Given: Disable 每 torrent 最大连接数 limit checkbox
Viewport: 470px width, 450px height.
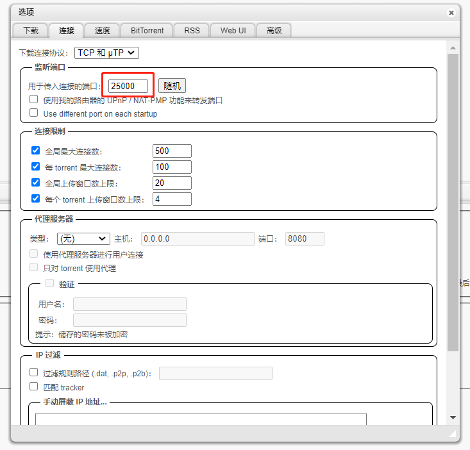Looking at the screenshot, I should 36,167.
